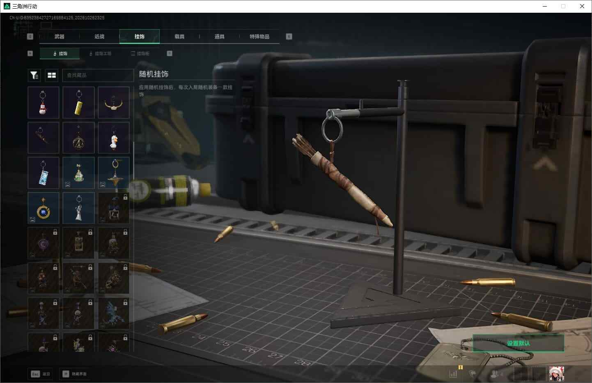This screenshot has width=592, height=383.
Task: Click the 设置默认 button
Action: pyautogui.click(x=519, y=343)
